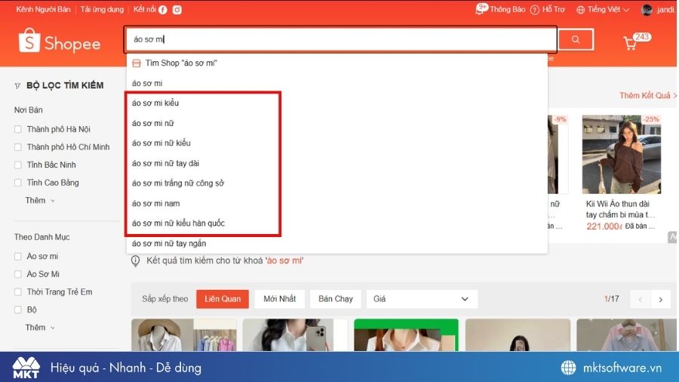Image resolution: width=679 pixels, height=382 pixels.
Task: Open Kii Wii Áo thun product thumbnail
Action: [622, 154]
